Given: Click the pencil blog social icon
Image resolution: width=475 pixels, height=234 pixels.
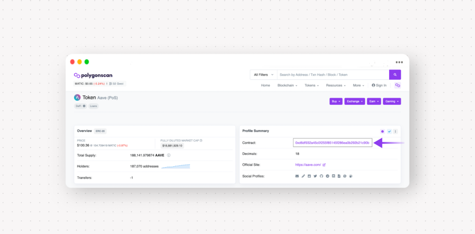Looking at the screenshot, I should pos(303,176).
